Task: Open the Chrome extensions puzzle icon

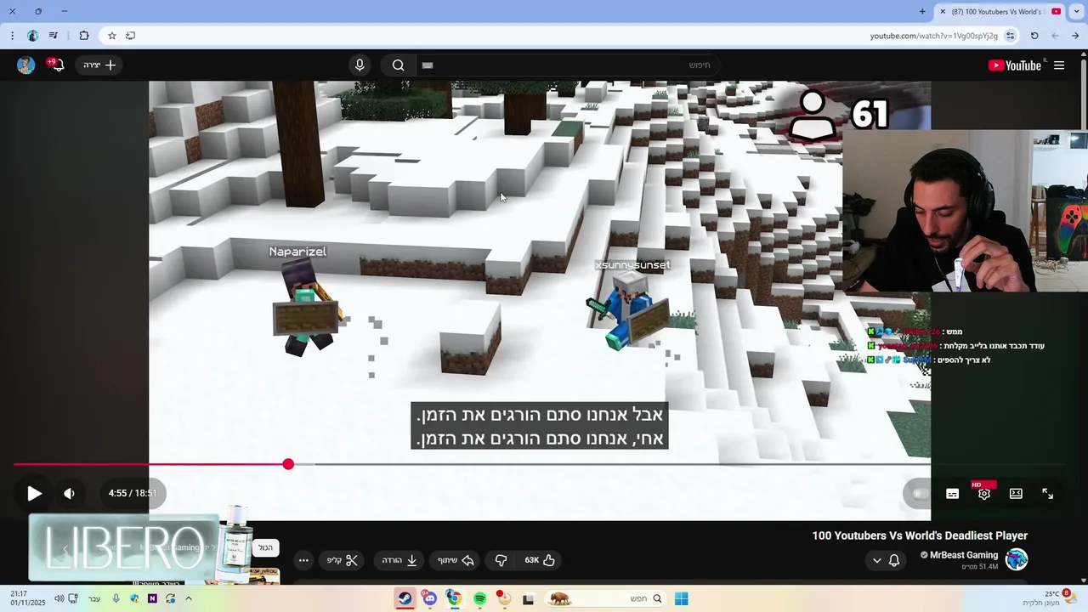Action: (83, 36)
